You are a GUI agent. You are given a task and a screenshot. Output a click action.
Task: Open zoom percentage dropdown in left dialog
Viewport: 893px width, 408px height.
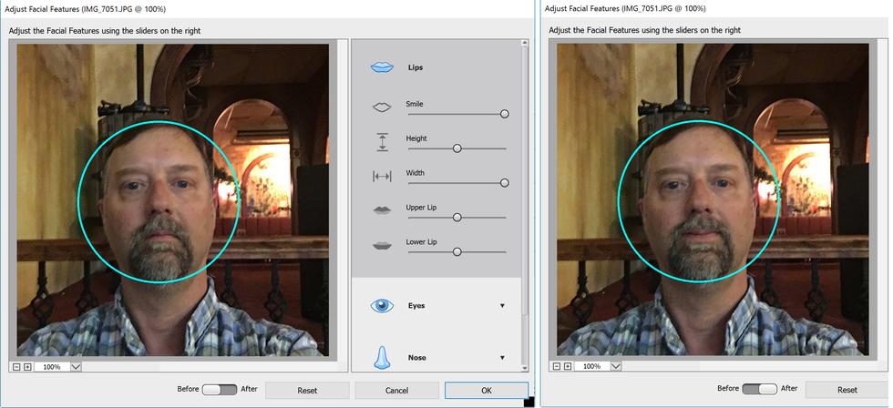click(75, 367)
